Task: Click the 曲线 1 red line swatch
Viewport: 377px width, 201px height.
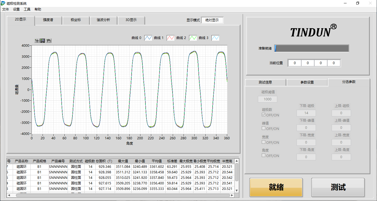Action: tap(171, 38)
